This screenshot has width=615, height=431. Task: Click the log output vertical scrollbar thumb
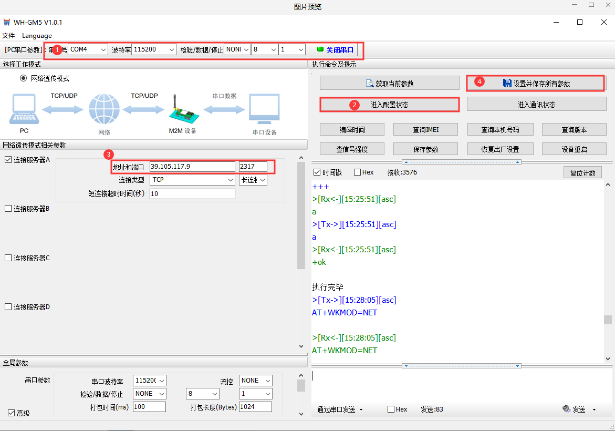tap(608, 320)
